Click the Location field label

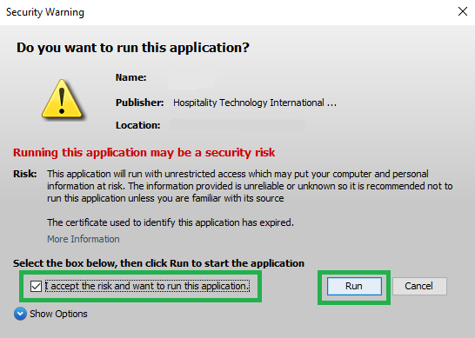tap(137, 125)
